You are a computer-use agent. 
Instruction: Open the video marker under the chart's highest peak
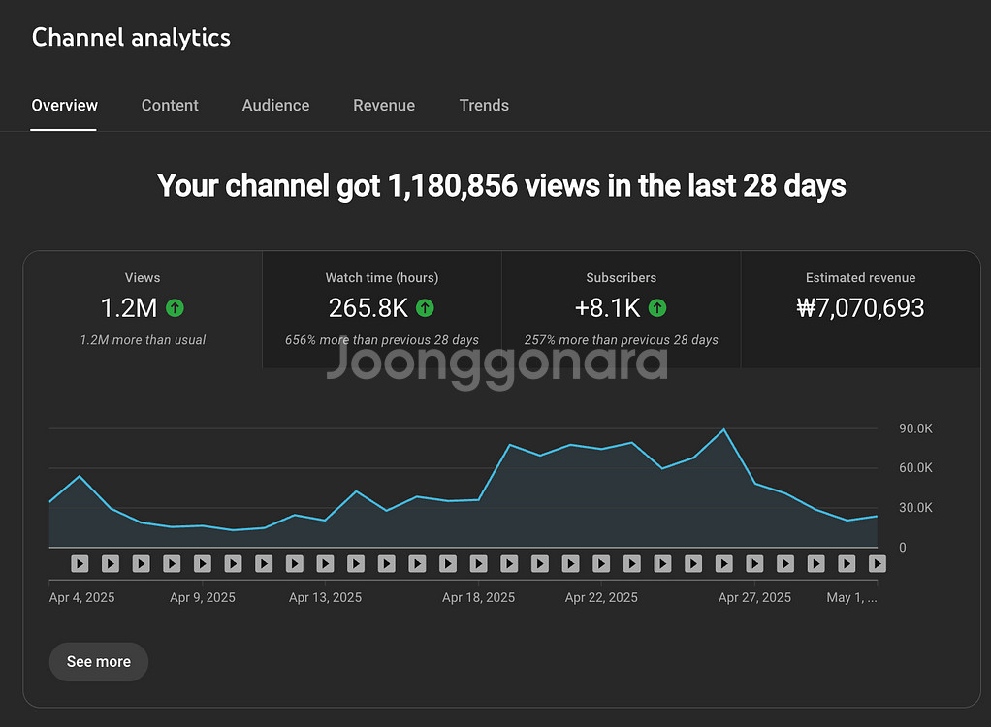[723, 563]
